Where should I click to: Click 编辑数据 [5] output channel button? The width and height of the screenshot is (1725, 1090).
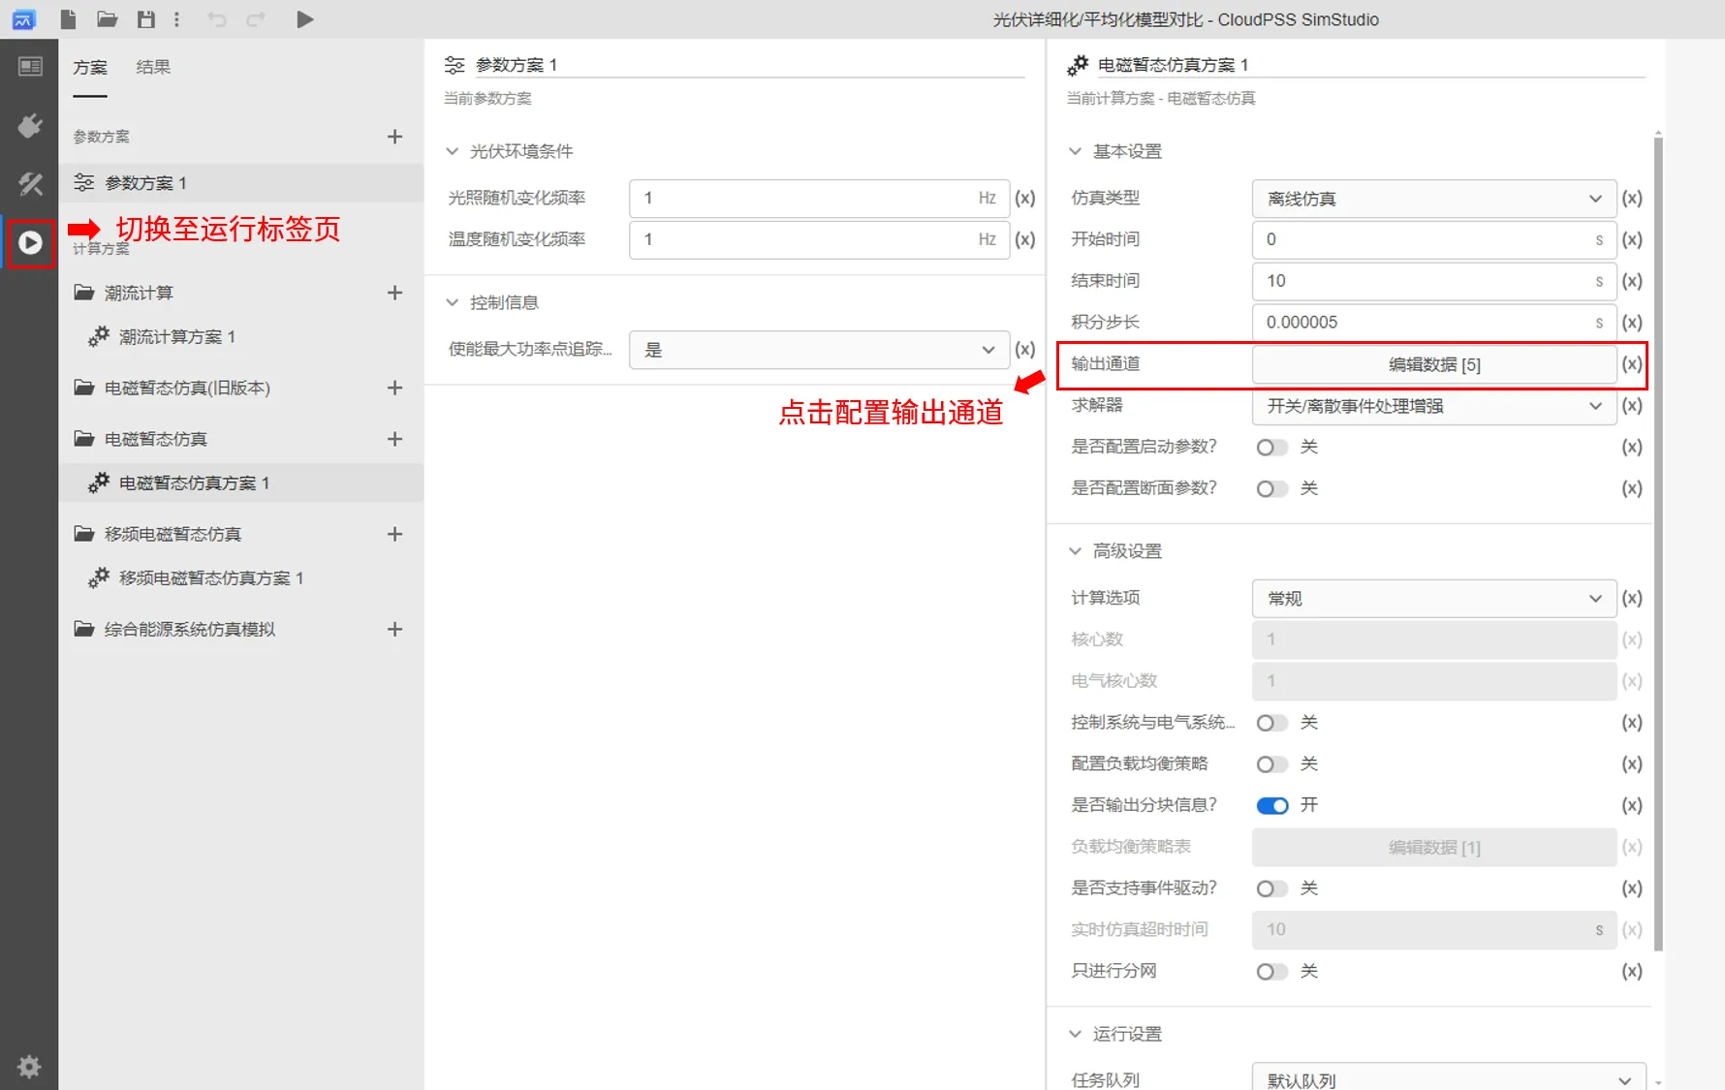[x=1433, y=364]
